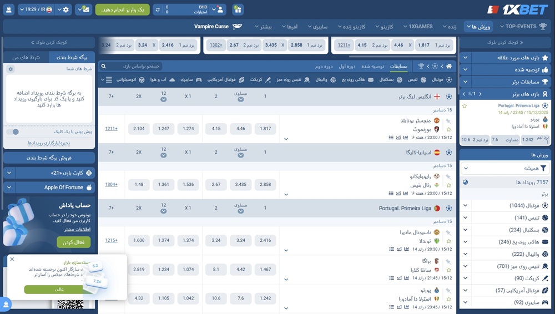Click the pie chart icon beside 7157 events

(466, 182)
